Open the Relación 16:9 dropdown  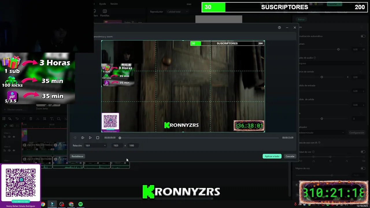[95, 146]
